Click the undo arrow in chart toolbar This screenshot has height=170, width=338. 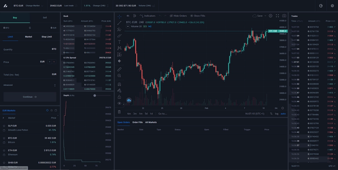(160, 16)
